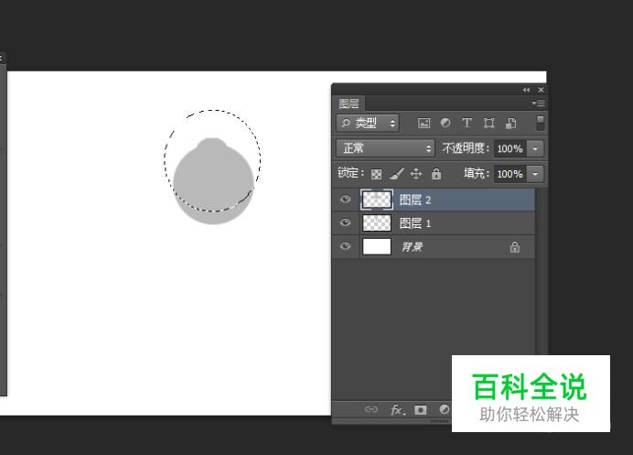Viewport: 633px width, 455px height.
Task: Create new adjustment layer icon
Action: [444, 410]
